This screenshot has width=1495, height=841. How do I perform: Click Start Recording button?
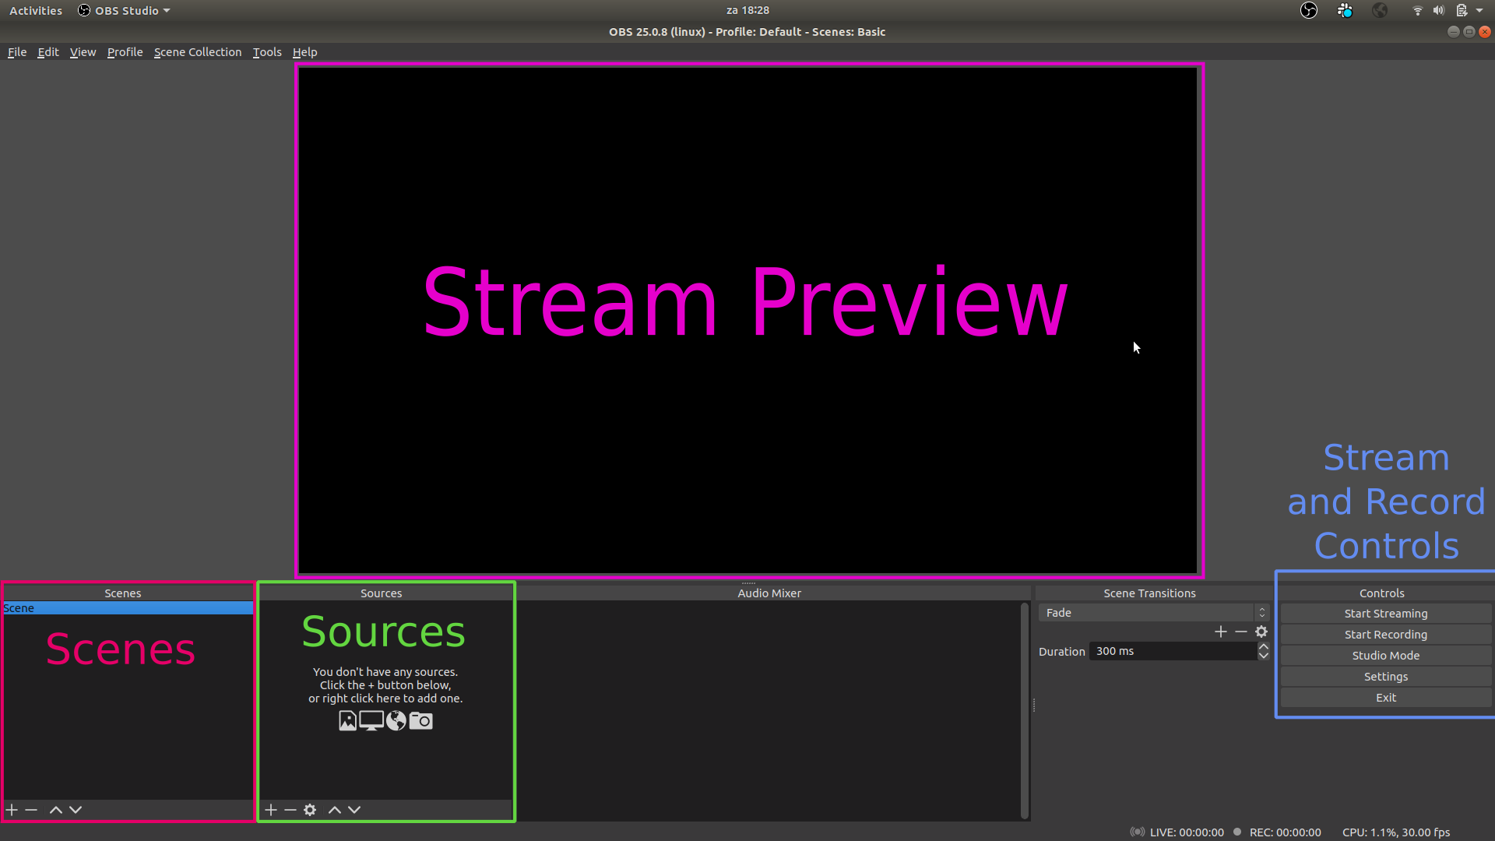(x=1385, y=634)
